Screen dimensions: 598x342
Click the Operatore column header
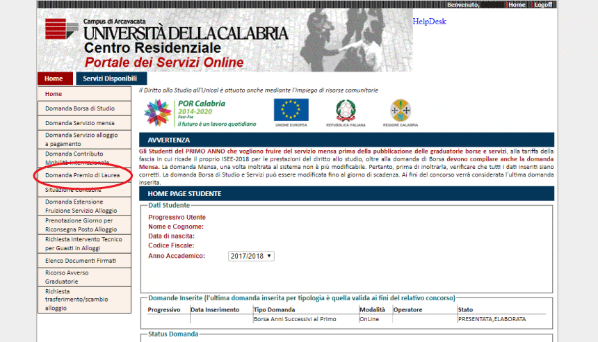pos(407,309)
